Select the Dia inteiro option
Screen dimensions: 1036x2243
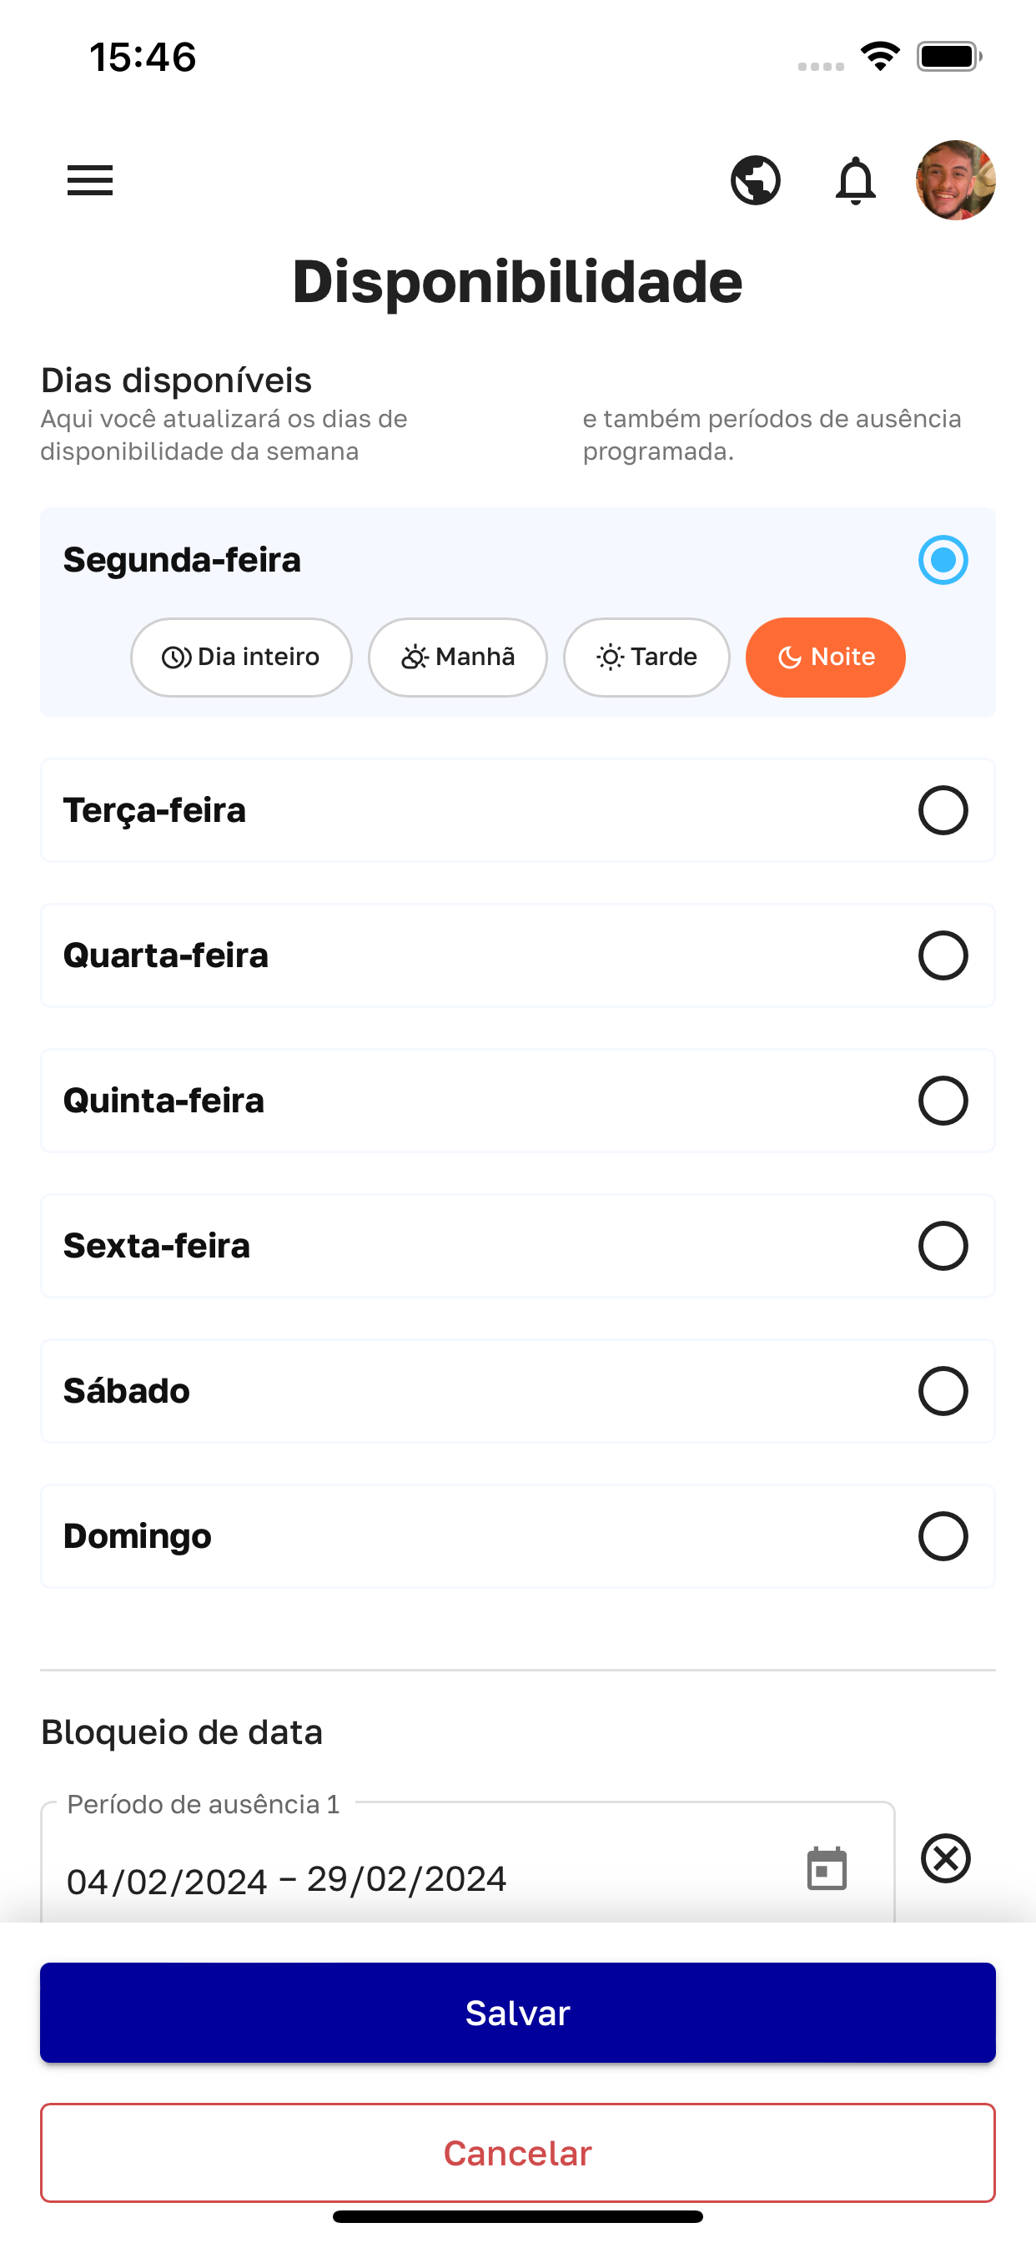(x=241, y=658)
